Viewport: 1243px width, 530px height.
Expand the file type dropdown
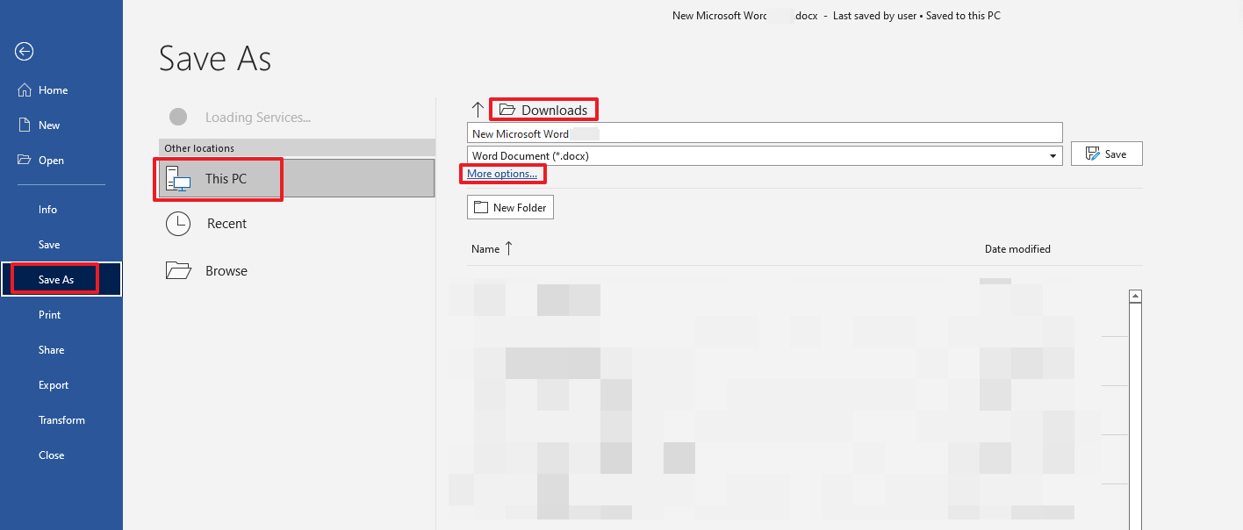pyautogui.click(x=1053, y=156)
